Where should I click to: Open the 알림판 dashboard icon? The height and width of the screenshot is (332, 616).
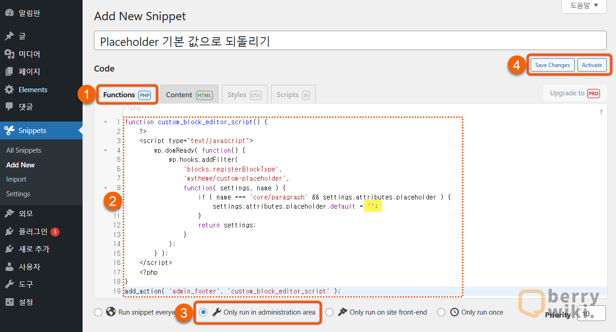tap(9, 13)
